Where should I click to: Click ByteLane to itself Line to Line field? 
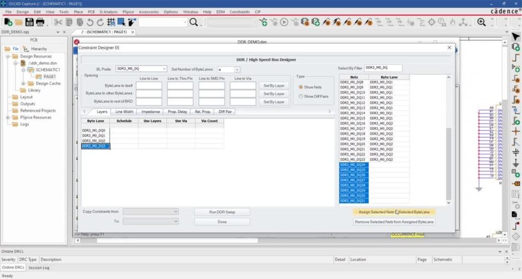point(149,86)
